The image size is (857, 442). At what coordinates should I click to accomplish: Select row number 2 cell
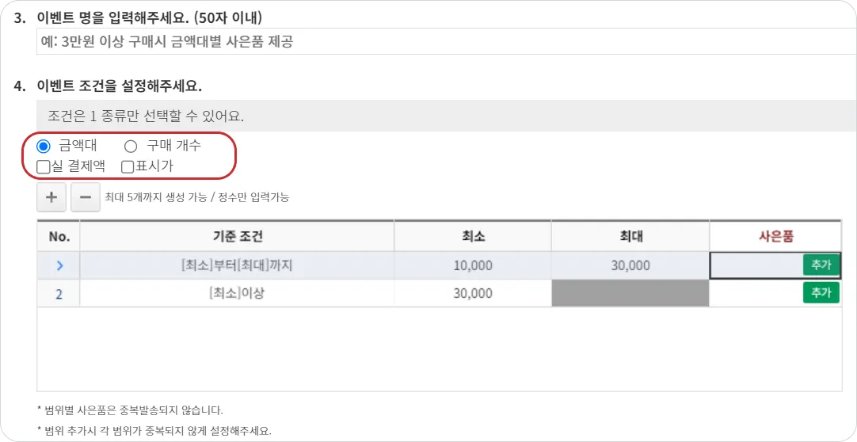[x=59, y=293]
